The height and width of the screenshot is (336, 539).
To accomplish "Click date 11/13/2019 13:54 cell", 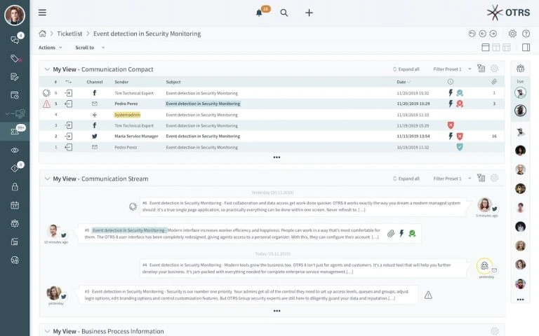I will point(413,136).
